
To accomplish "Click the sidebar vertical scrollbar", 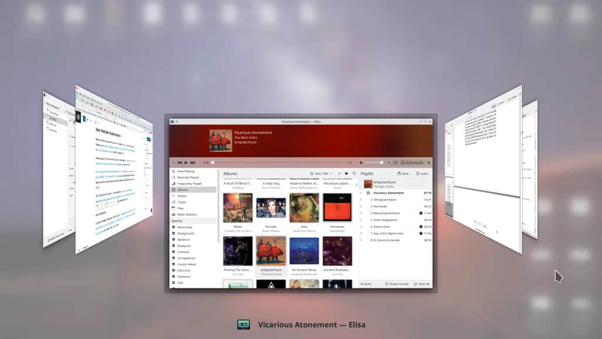I will point(219,206).
